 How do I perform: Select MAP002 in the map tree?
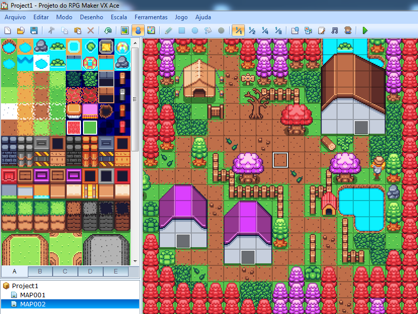click(x=70, y=304)
